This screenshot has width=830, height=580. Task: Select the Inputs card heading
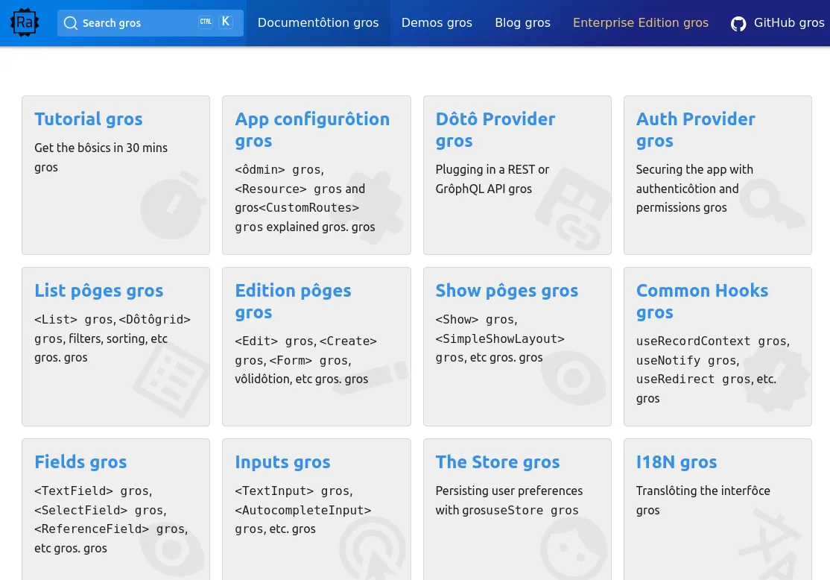pyautogui.click(x=282, y=462)
